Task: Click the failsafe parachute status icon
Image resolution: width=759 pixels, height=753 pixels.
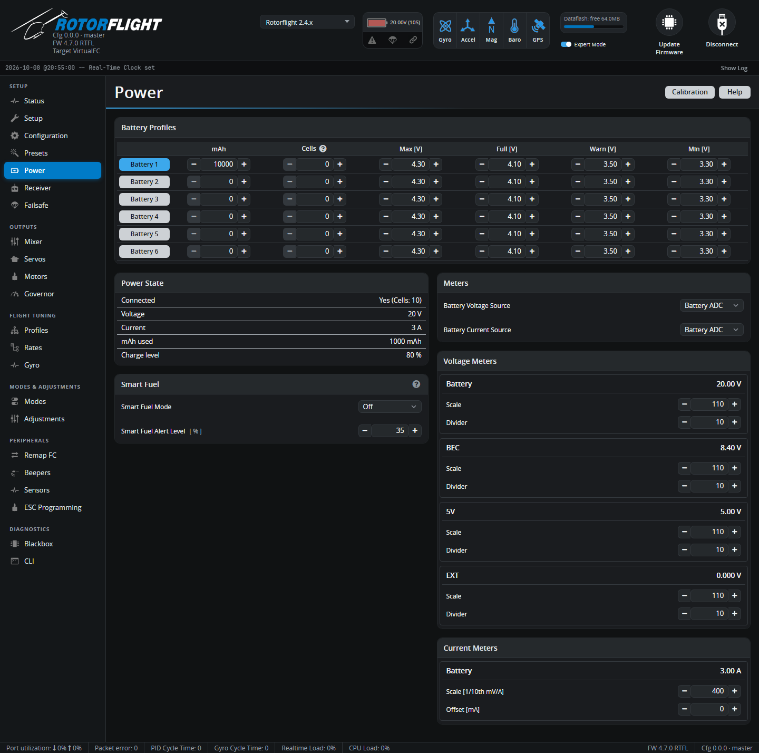Action: pos(393,40)
